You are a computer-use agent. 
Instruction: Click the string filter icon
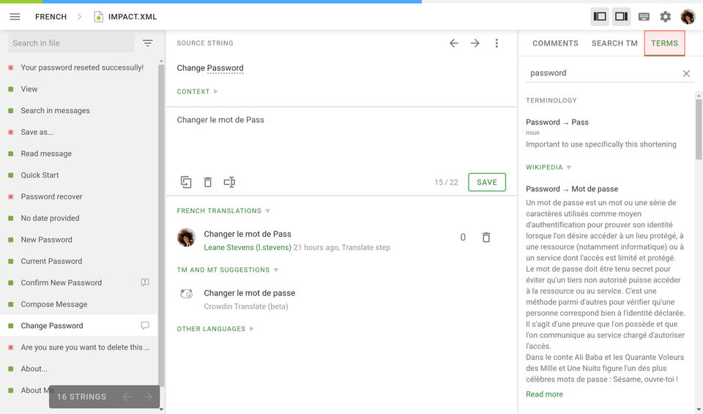(x=148, y=43)
